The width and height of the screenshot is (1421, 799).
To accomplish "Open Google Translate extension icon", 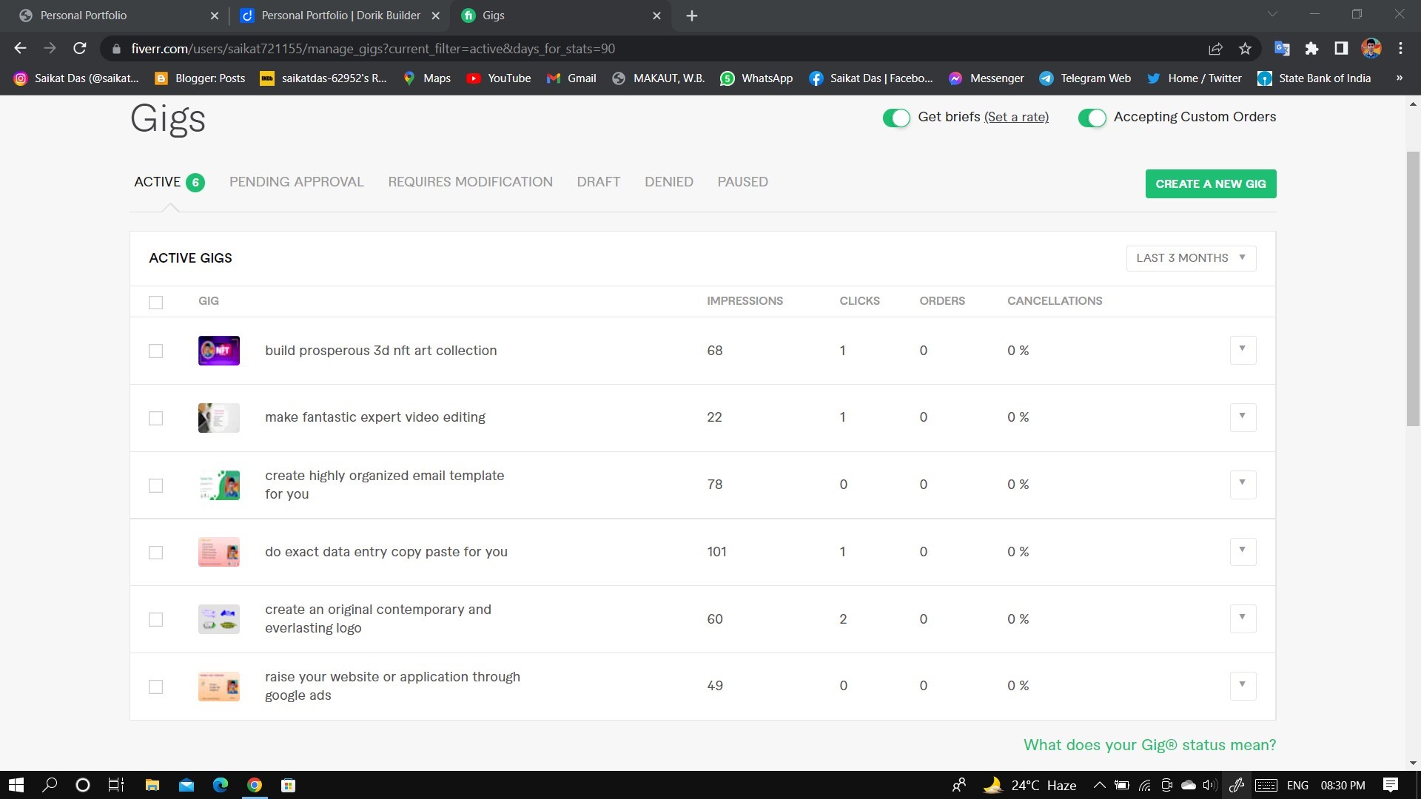I will (x=1282, y=49).
